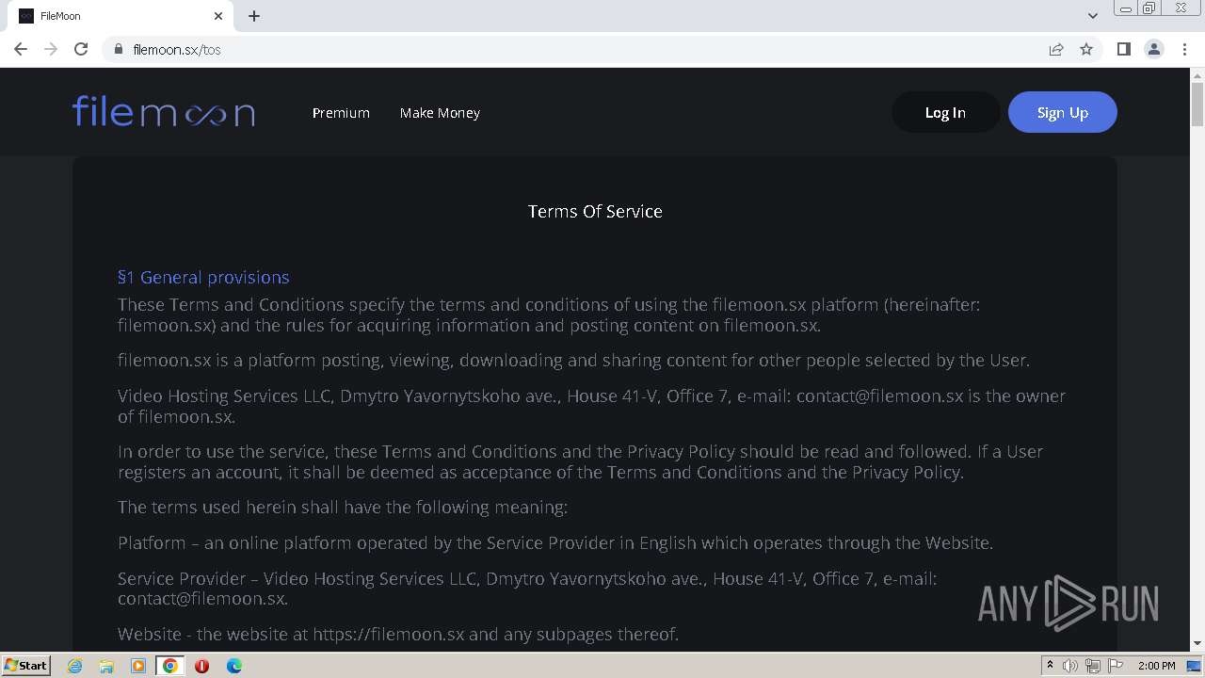Show hidden system tray icons
Screen dimensions: 1205x678
click(1050, 666)
